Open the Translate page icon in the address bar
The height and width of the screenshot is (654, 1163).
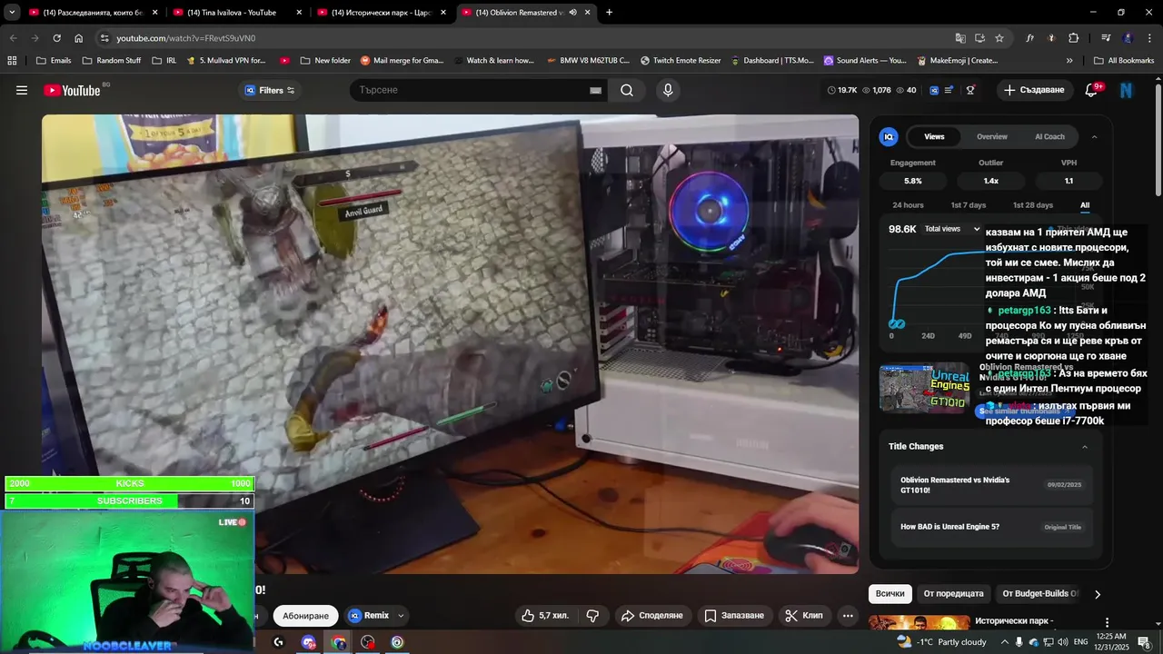point(960,38)
